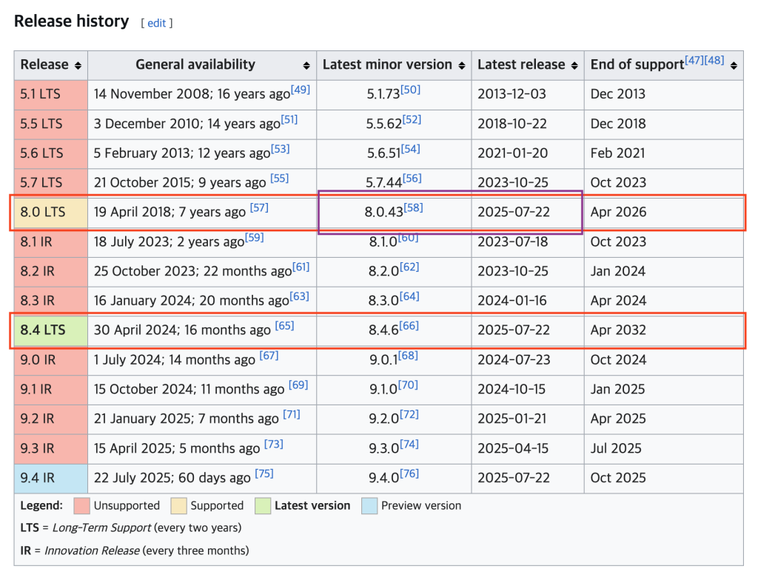Screen dimensions: 758x572
Task: Open reference 49 for 5.1 LTS date
Action: [x=301, y=90]
